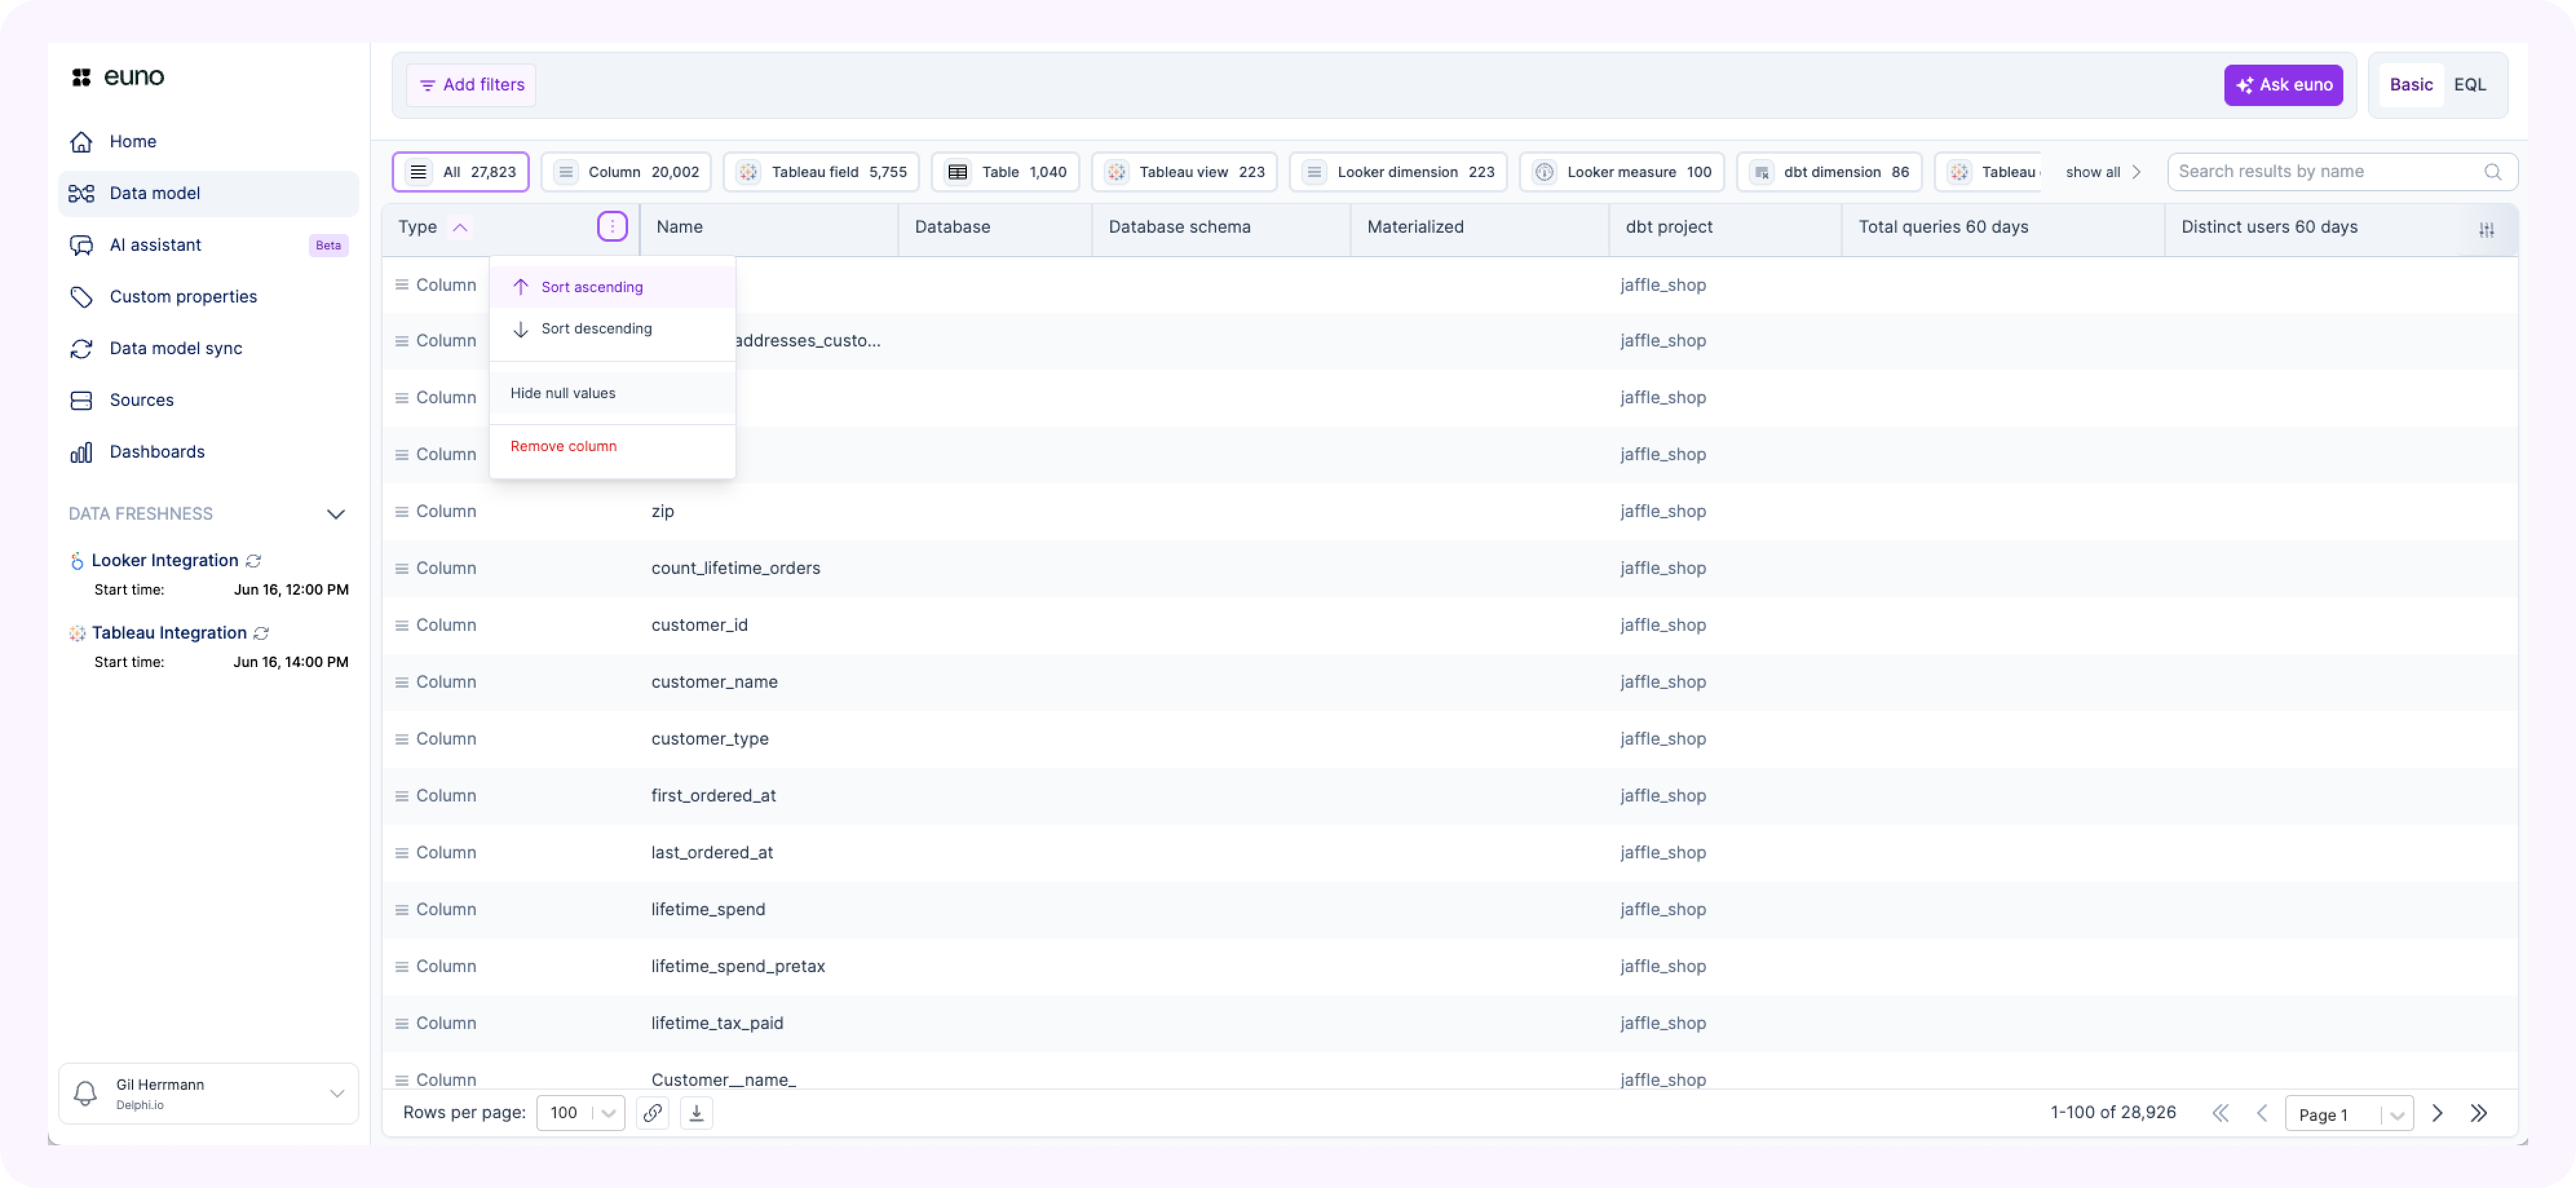Refresh the Tableau Integration sync icon
This screenshot has height=1188, width=2576.
pos(262,633)
